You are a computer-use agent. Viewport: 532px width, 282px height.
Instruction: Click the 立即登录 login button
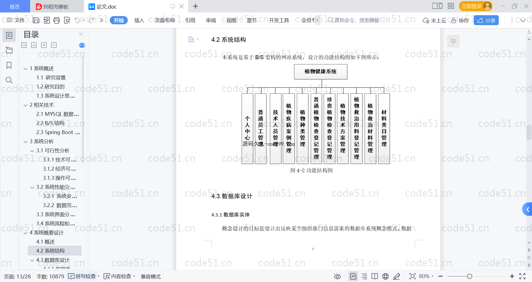click(x=475, y=6)
